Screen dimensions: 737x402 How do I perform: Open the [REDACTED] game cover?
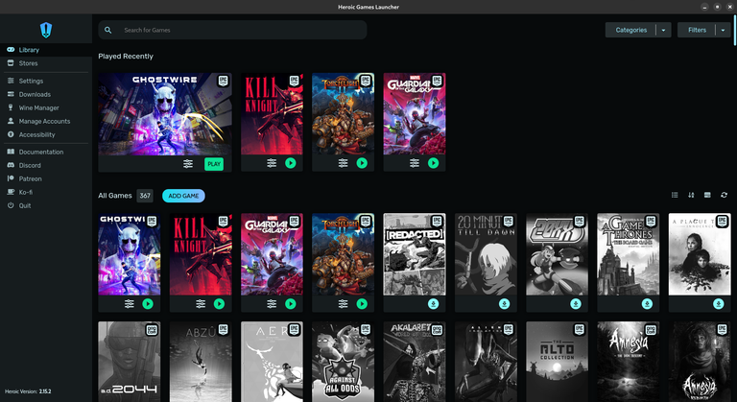pos(415,254)
